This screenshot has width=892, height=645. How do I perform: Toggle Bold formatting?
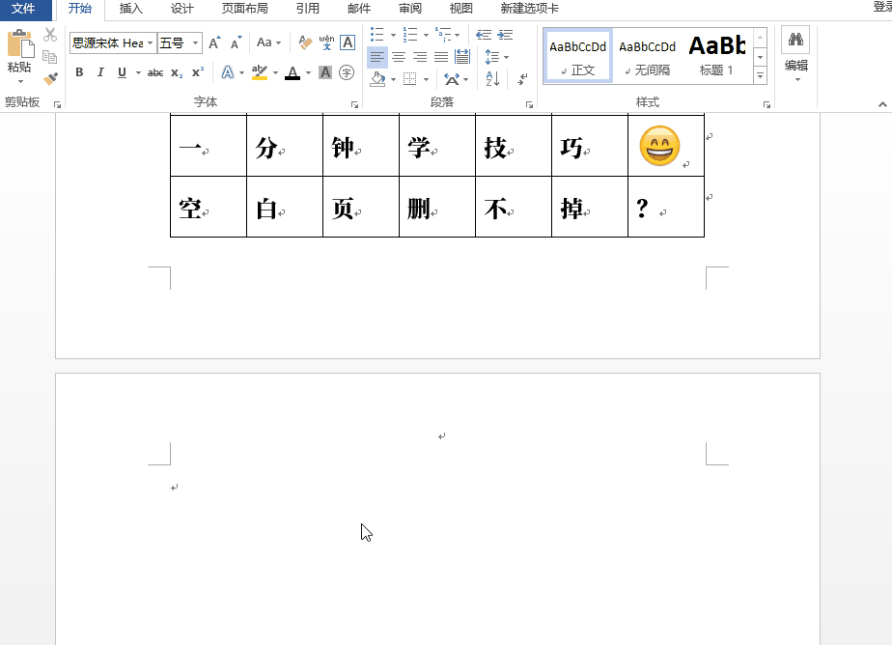point(79,72)
